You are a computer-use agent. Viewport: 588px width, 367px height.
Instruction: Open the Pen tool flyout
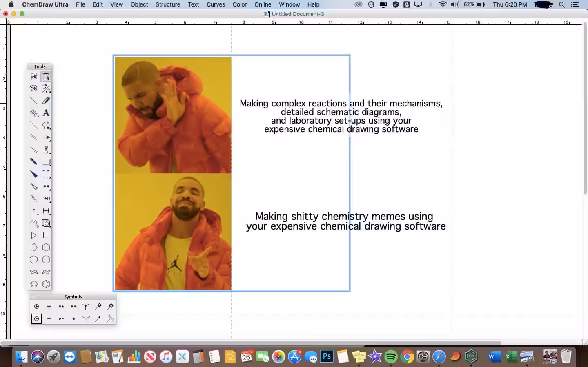tap(46, 125)
